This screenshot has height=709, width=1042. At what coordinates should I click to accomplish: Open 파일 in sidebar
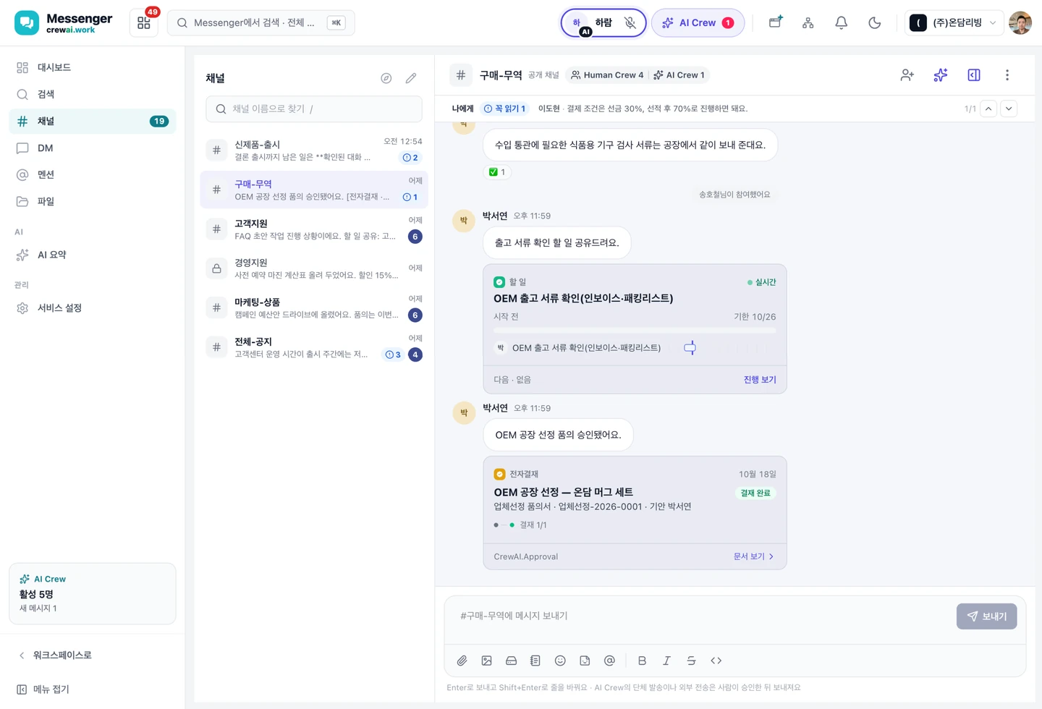tap(93, 201)
